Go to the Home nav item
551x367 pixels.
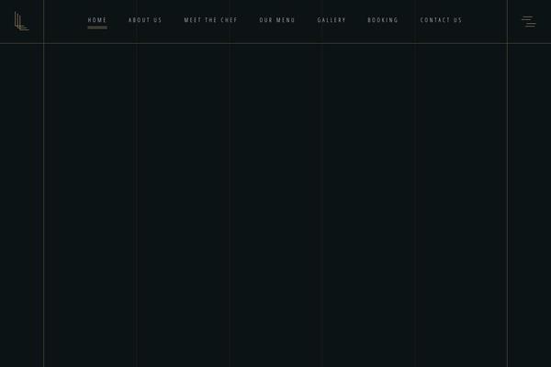[97, 20]
